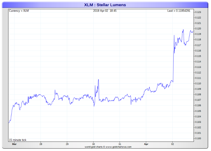211x151 pixels.
Task: Click the 02 date axis marker
Action: tap(172, 144)
